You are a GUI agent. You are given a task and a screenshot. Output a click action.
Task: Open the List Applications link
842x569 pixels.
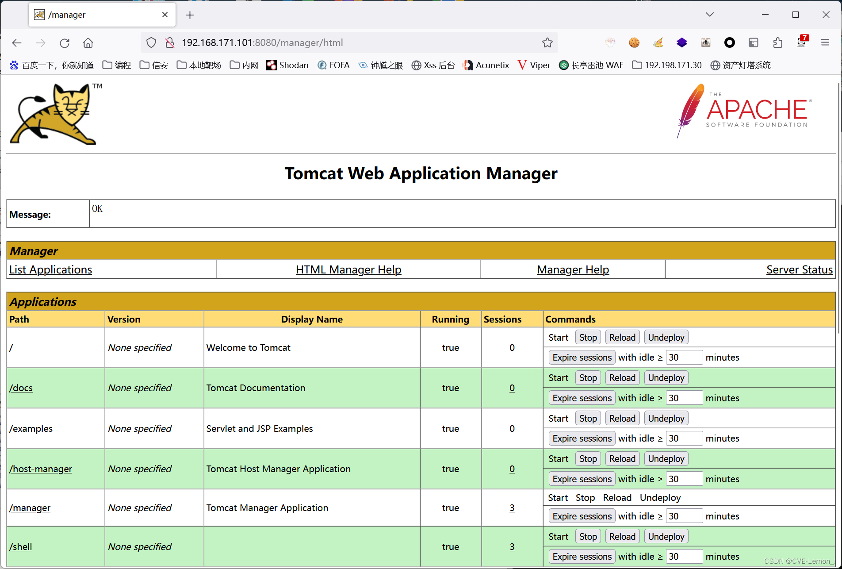coord(50,269)
